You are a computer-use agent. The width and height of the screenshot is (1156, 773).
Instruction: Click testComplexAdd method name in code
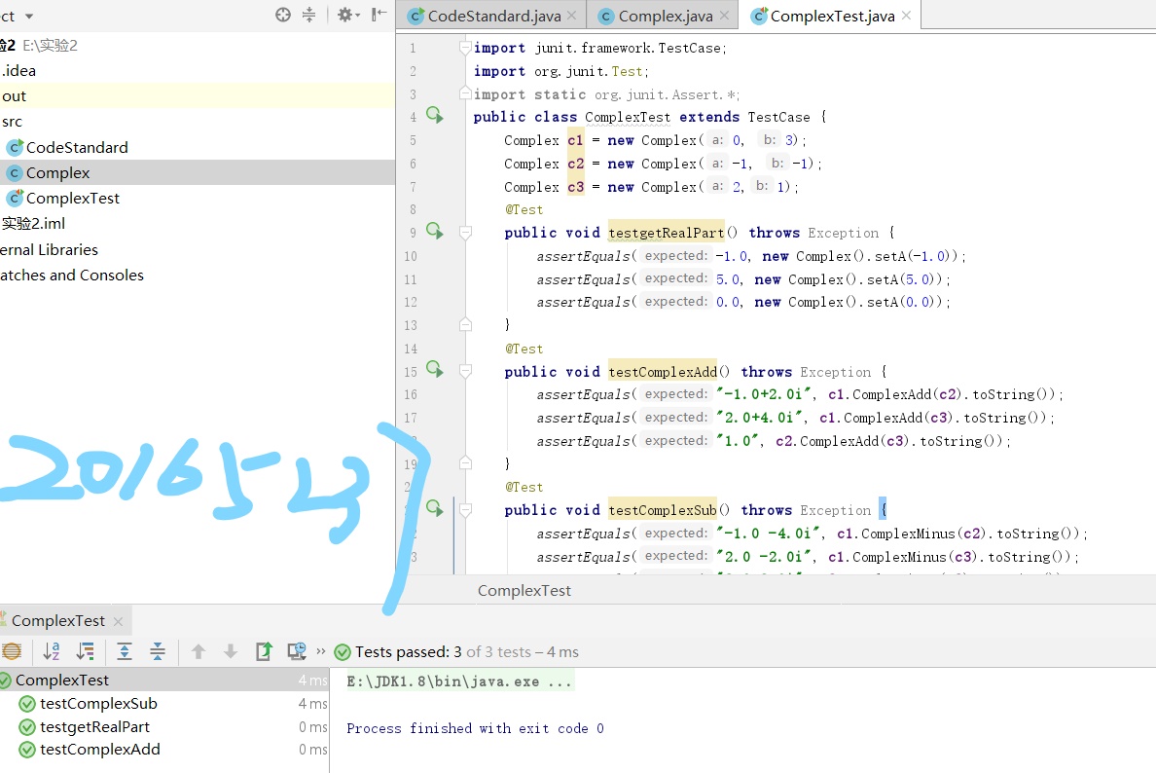click(663, 372)
